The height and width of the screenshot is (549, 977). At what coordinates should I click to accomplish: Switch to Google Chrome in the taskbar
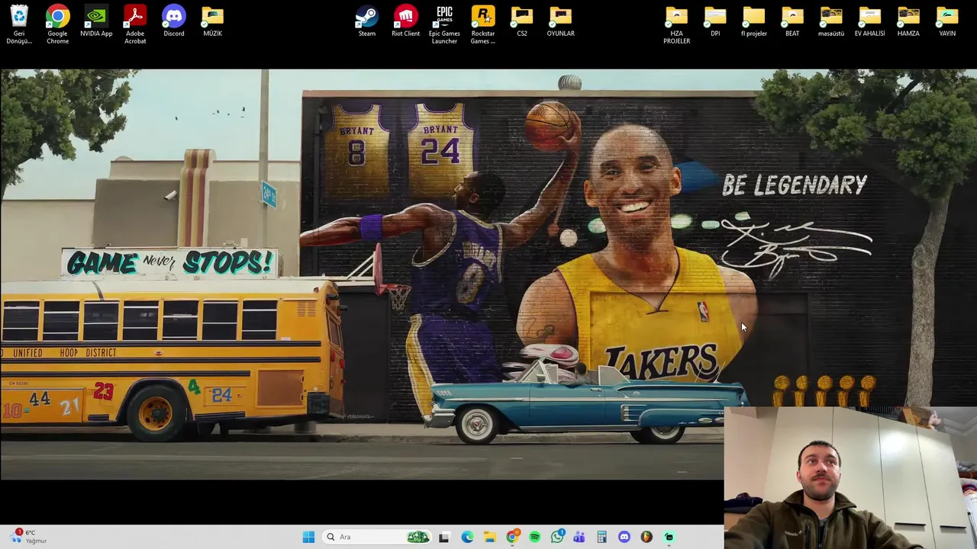tap(512, 537)
